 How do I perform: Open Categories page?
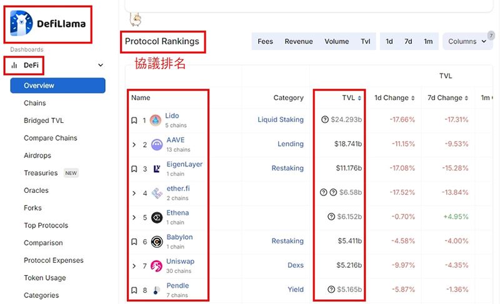coord(41,295)
